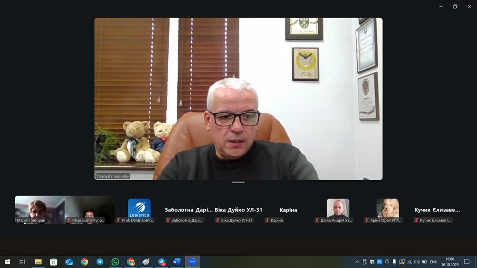The height and width of the screenshot is (268, 477).
Task: Expand hidden system tray icons chevron
Action: [357, 262]
